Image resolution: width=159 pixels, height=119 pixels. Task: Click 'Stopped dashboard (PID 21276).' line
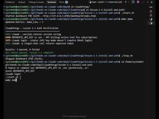tap(24, 59)
